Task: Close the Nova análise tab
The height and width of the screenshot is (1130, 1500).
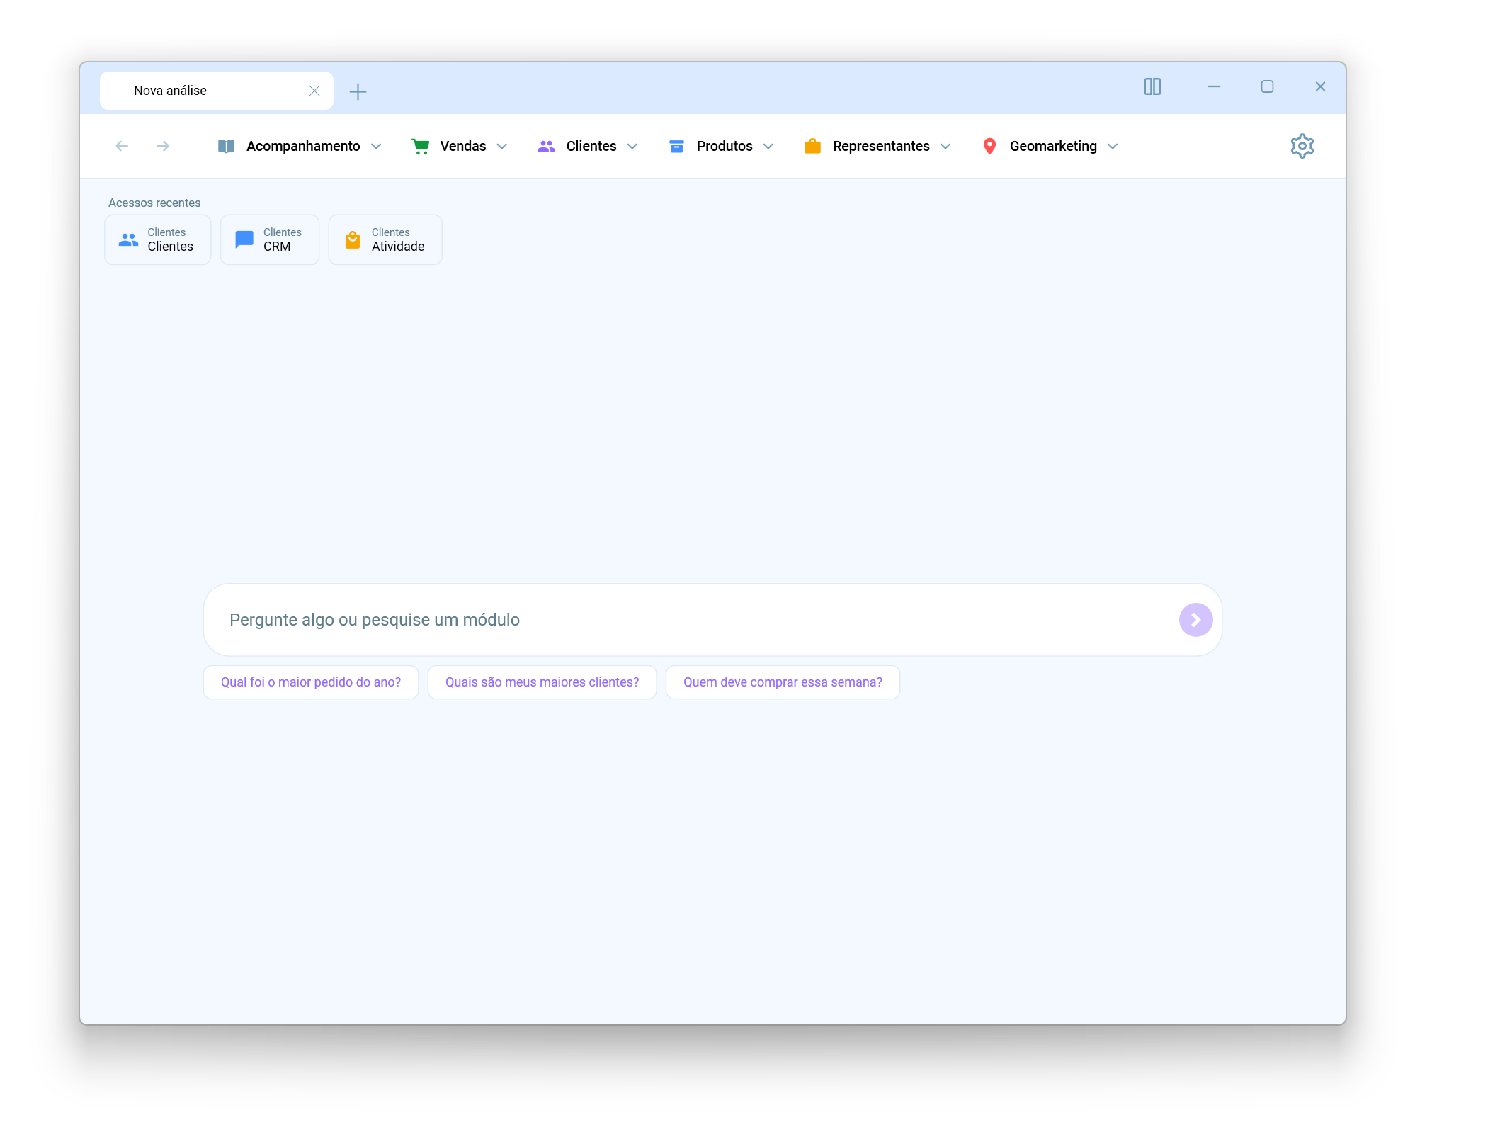Action: 314,91
